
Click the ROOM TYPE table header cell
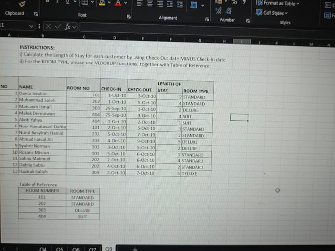[x=198, y=88]
